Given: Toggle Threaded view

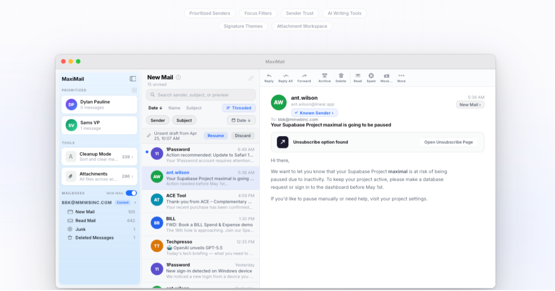Looking at the screenshot, I should [239, 108].
